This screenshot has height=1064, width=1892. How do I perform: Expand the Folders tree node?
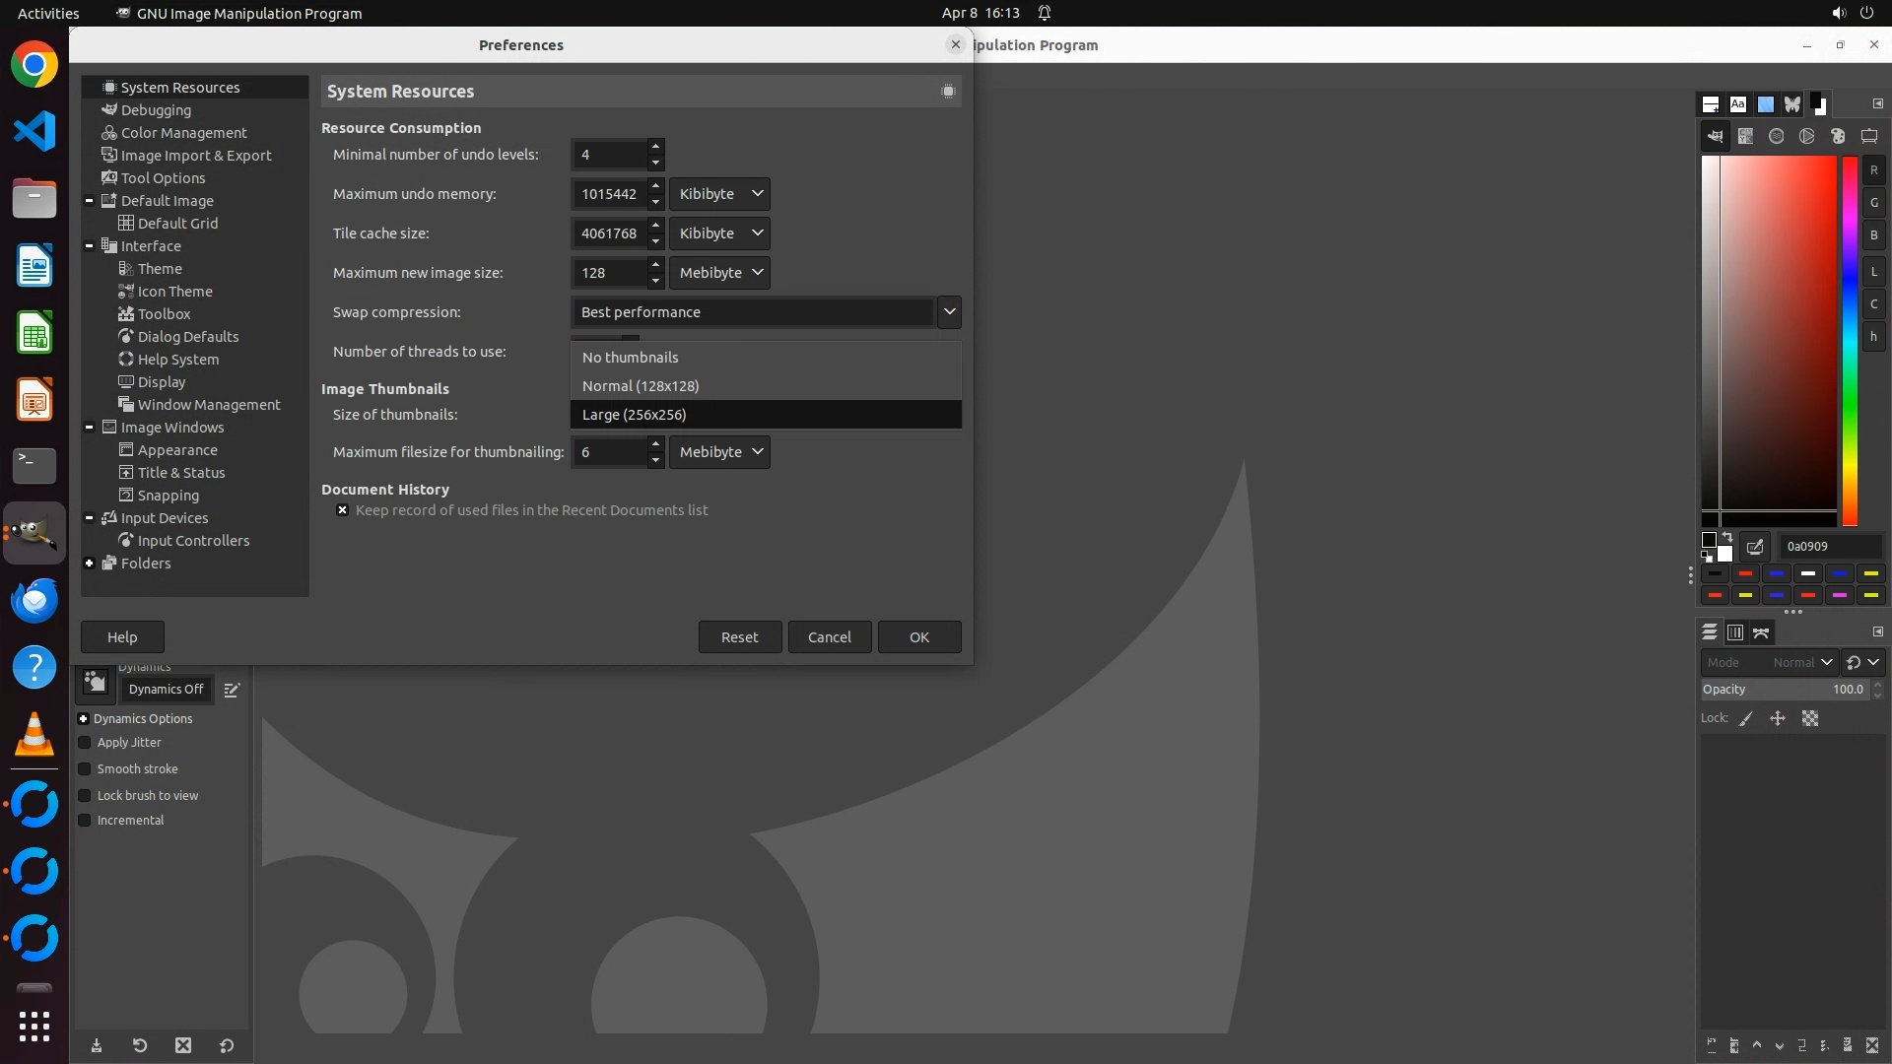tap(90, 564)
